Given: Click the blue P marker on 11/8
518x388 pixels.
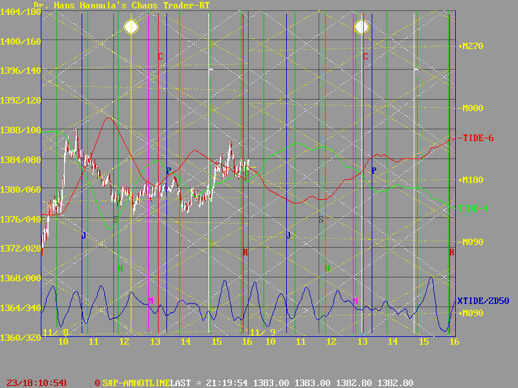Looking at the screenshot, I should pyautogui.click(x=168, y=171).
